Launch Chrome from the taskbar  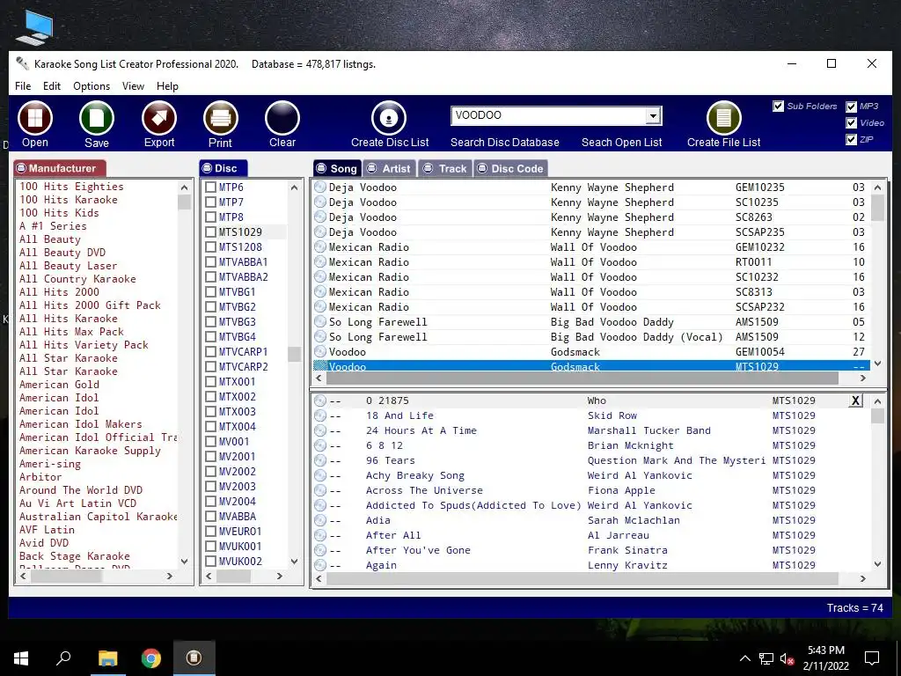coord(151,658)
